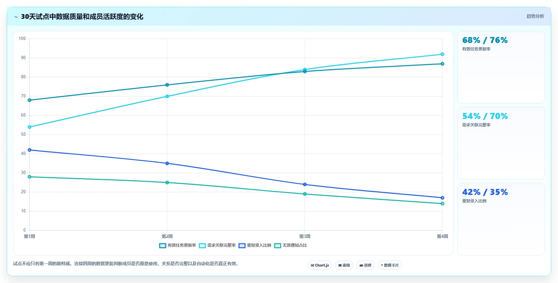
Task: Click 重复录入比例 data point at 第1周
Action: click(x=30, y=150)
